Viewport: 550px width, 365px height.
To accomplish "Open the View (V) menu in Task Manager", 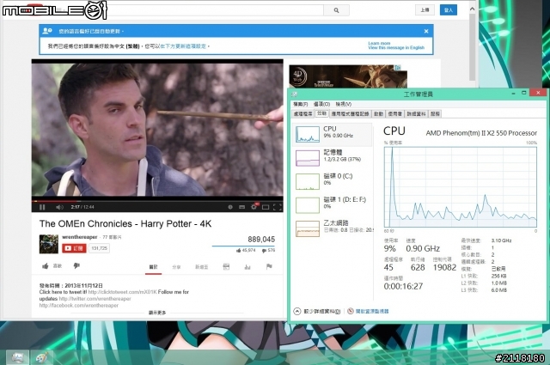I will tap(343, 104).
